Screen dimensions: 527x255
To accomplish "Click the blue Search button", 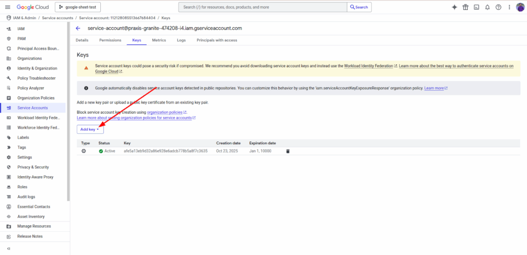I will coord(359,7).
